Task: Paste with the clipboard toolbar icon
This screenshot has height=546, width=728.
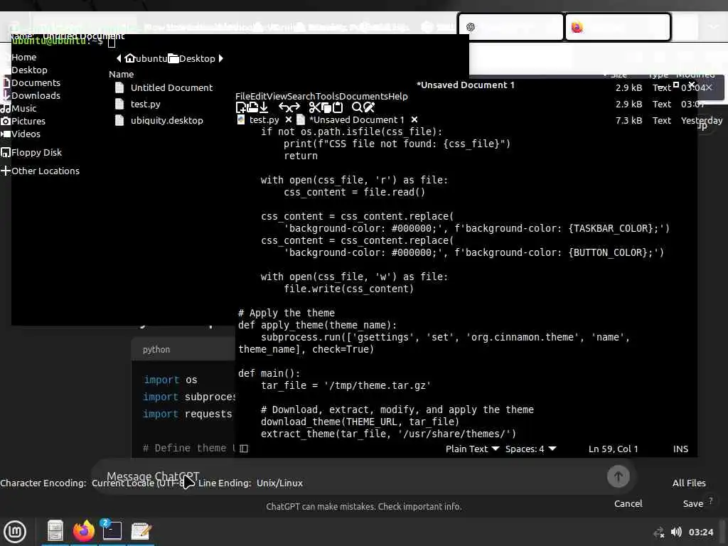Action: pyautogui.click(x=338, y=108)
